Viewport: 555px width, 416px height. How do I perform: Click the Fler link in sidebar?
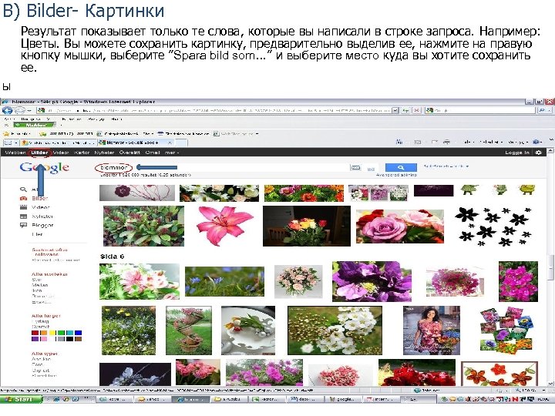click(x=37, y=234)
